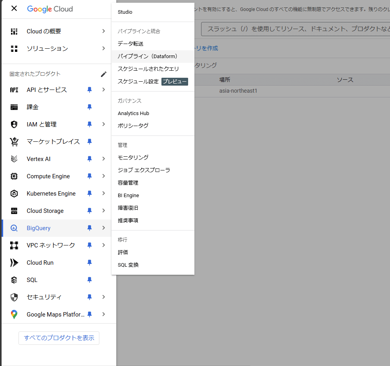This screenshot has height=366, width=390.
Task: Click the IAM と管理 shield icon
Action: pyautogui.click(x=14, y=124)
